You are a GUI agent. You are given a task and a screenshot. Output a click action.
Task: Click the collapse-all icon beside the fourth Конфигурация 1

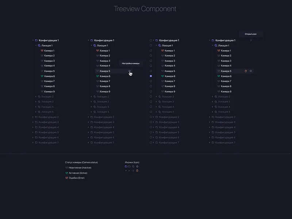251,41
